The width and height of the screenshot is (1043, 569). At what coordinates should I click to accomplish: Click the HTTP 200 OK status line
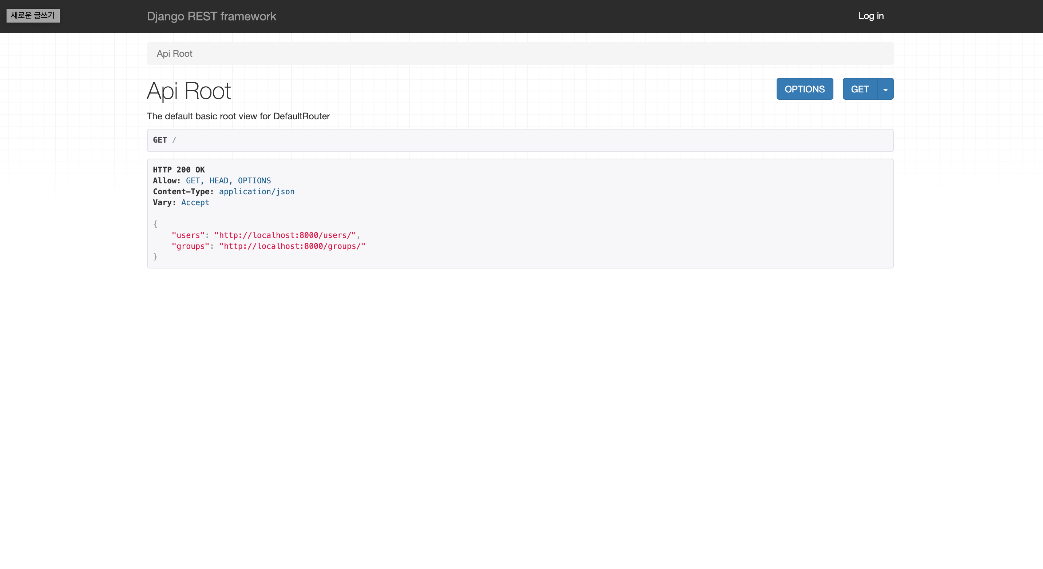[179, 170]
